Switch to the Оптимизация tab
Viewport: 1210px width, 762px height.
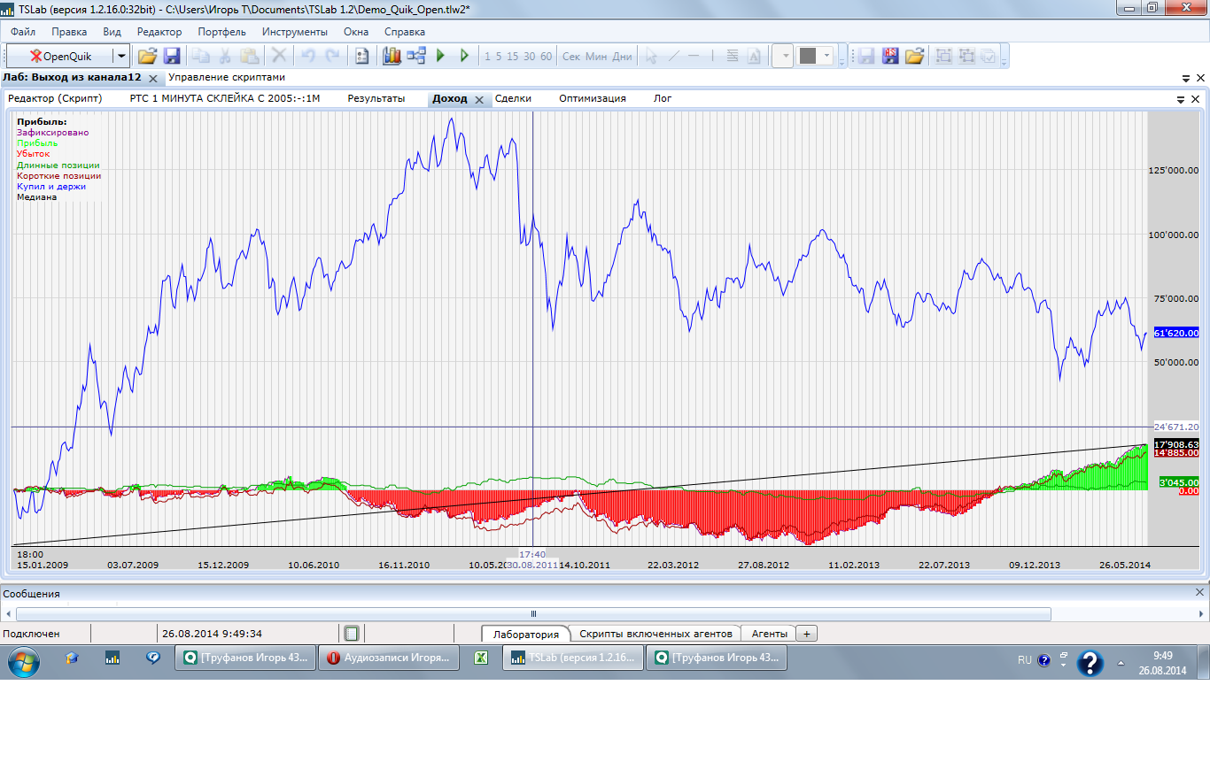pyautogui.click(x=592, y=98)
